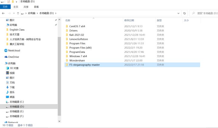Click the date 2020/10/9 5:38
Screen dimensions: 218x128
point(133,31)
